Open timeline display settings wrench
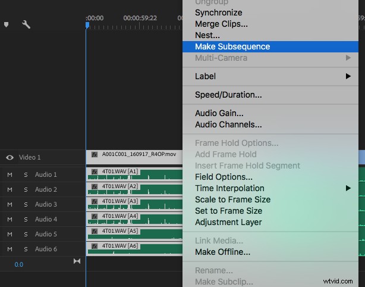The image size is (365, 287). (x=26, y=24)
